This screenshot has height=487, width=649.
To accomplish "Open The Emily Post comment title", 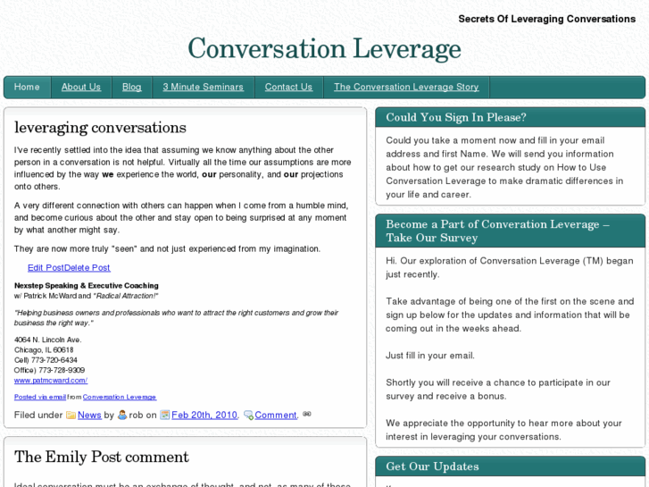I will tap(102, 457).
